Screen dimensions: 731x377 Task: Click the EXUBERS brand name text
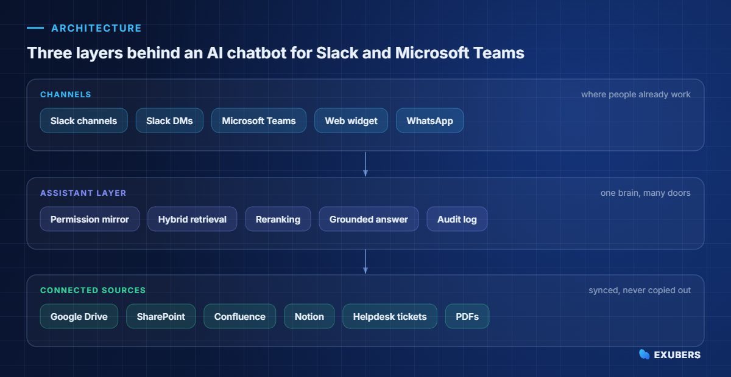coord(677,355)
